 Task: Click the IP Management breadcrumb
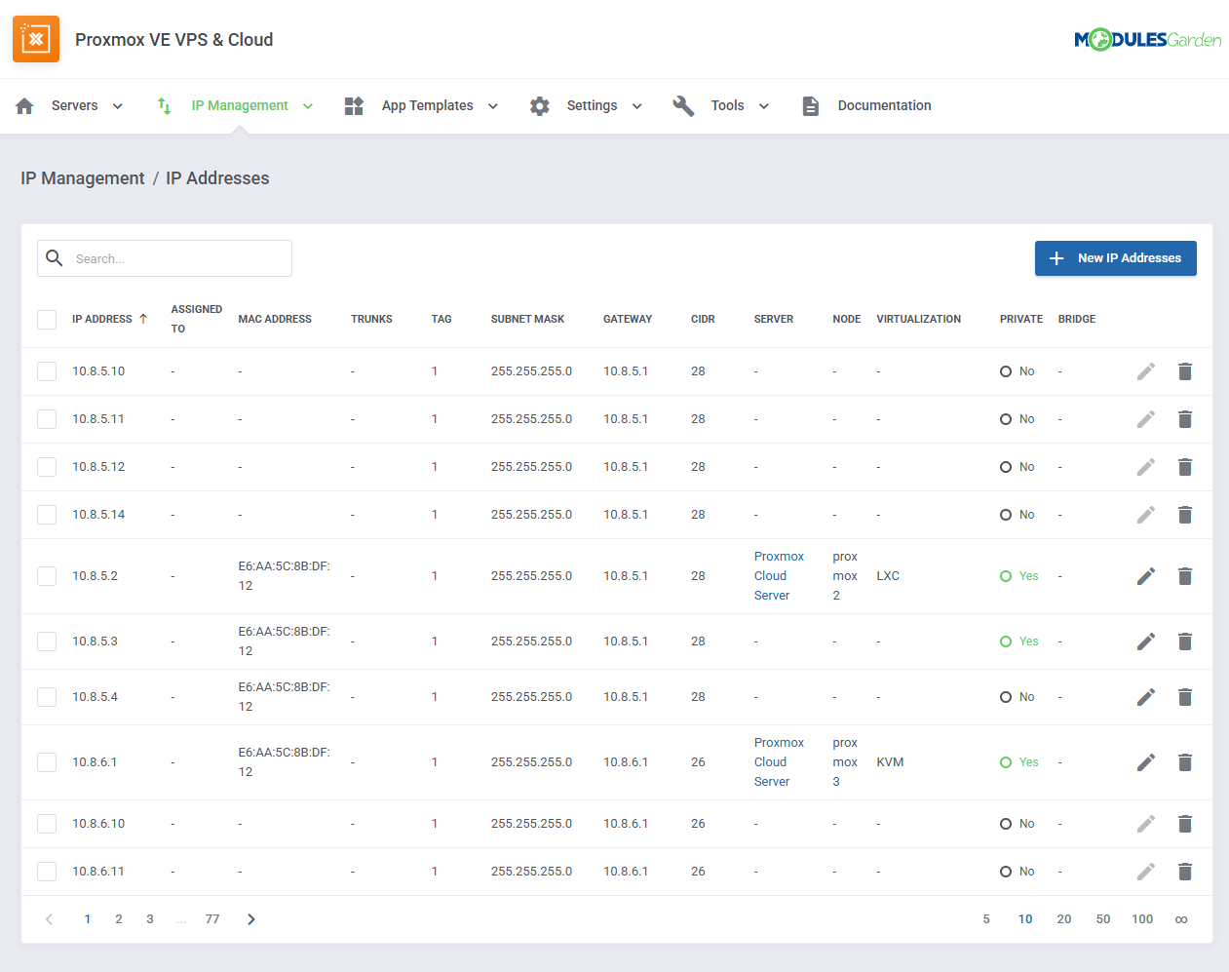pyautogui.click(x=83, y=178)
